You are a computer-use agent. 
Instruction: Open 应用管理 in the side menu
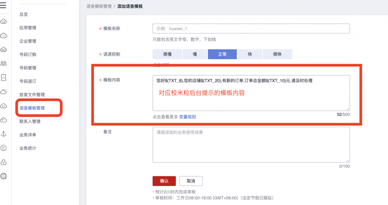(x=28, y=28)
